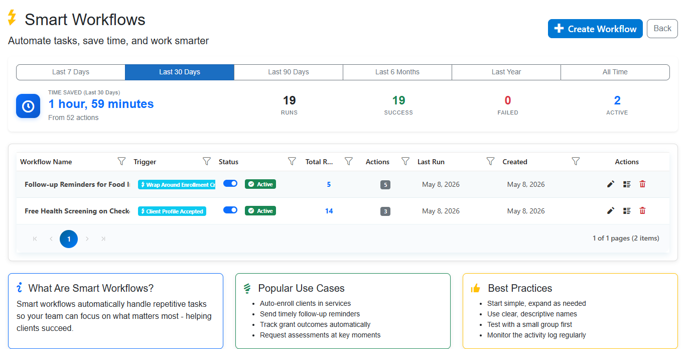Viewport: 690px width, 349px height.
Task: Open activity log icon for Free Health Screening row
Action: coord(627,211)
